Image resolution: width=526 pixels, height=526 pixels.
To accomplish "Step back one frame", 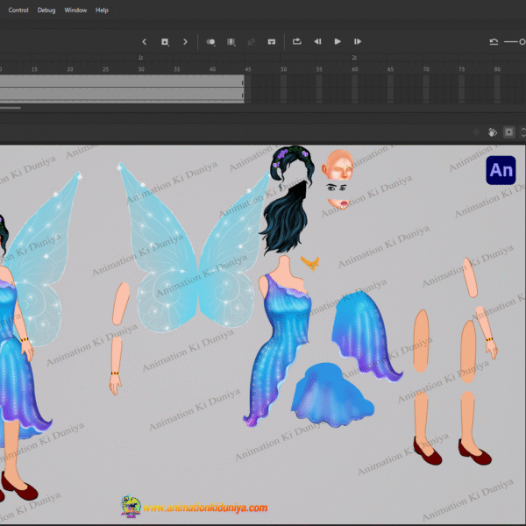I will 317,41.
